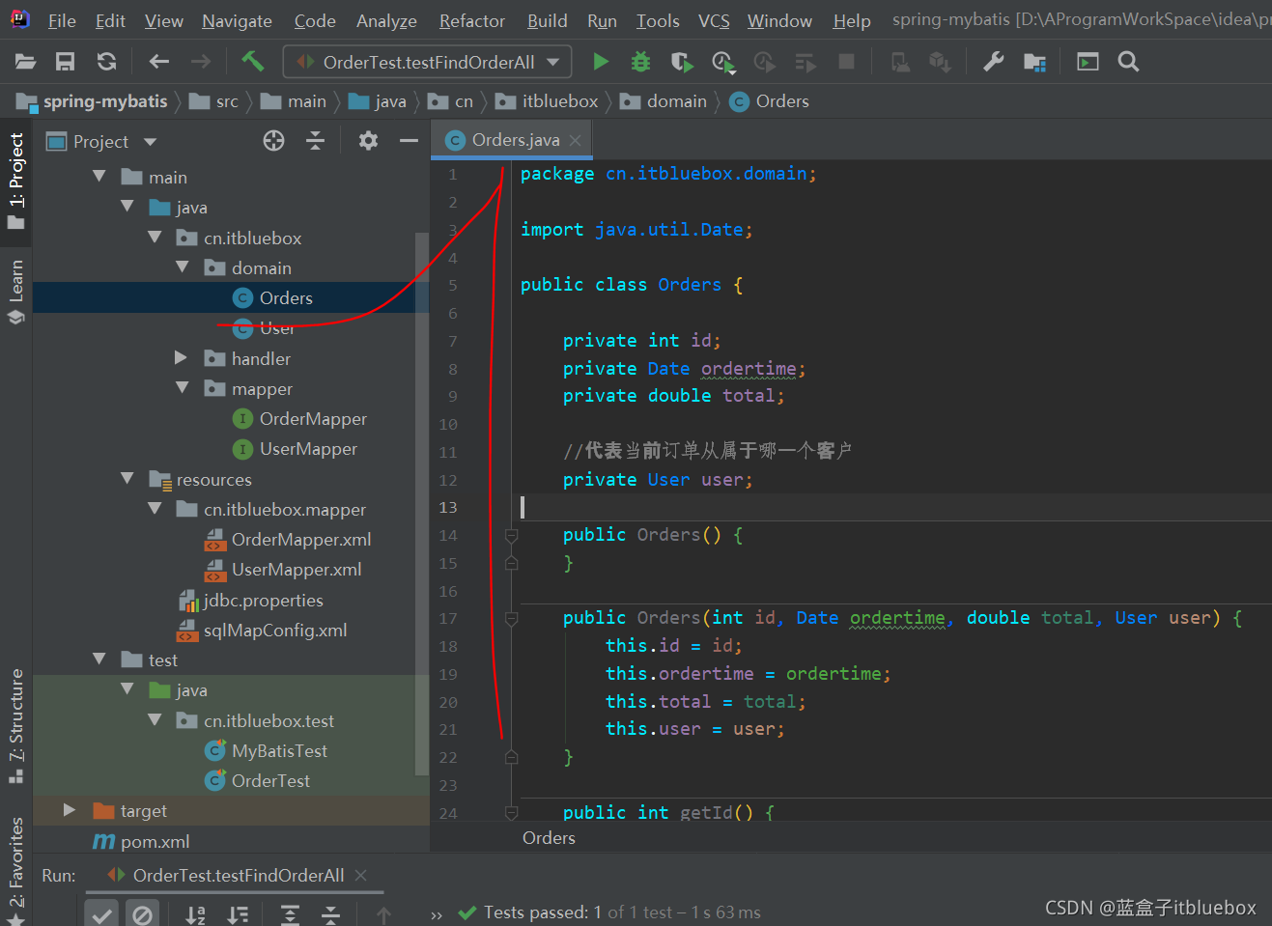1272x926 pixels.
Task: Click the locate target crosshair in Project panel
Action: click(274, 141)
